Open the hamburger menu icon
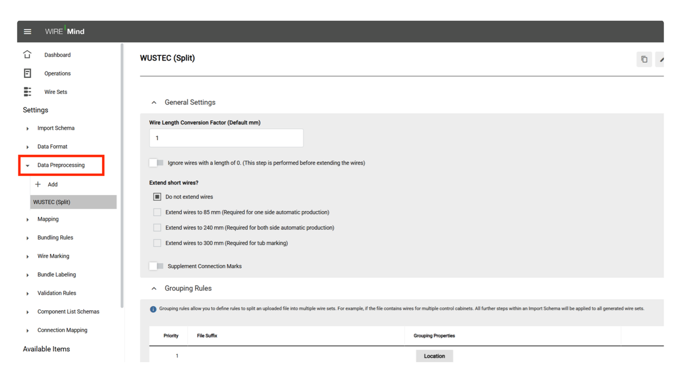Screen dimensions: 681x383 (27, 32)
